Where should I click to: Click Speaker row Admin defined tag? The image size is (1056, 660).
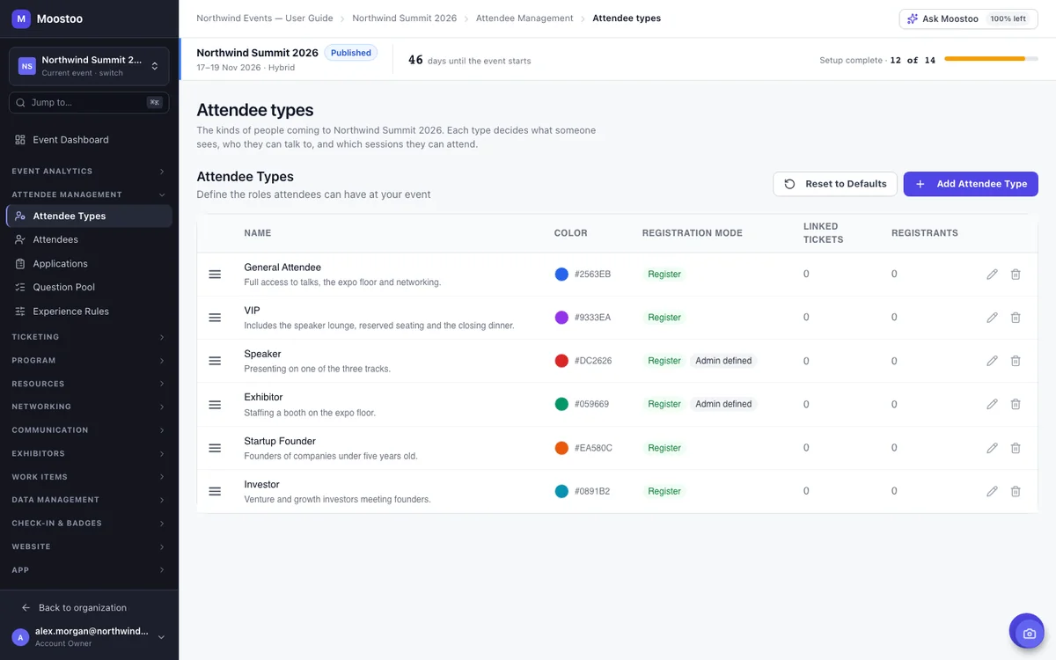coord(723,361)
